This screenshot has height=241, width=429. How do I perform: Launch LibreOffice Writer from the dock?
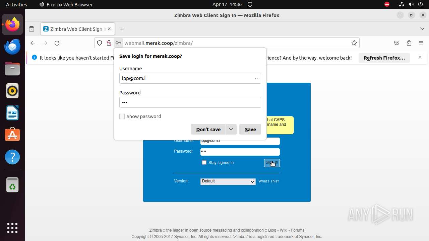(12, 113)
